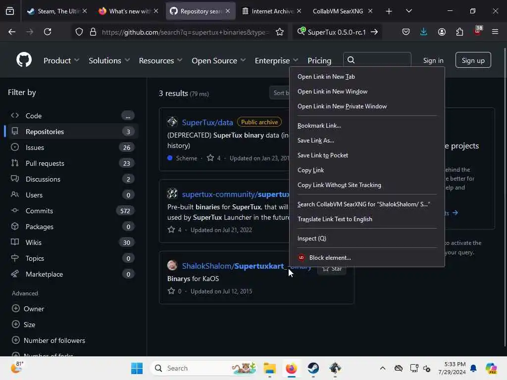Screen dimensions: 507x380
Task: Filter results by Issues
Action: tap(72, 147)
